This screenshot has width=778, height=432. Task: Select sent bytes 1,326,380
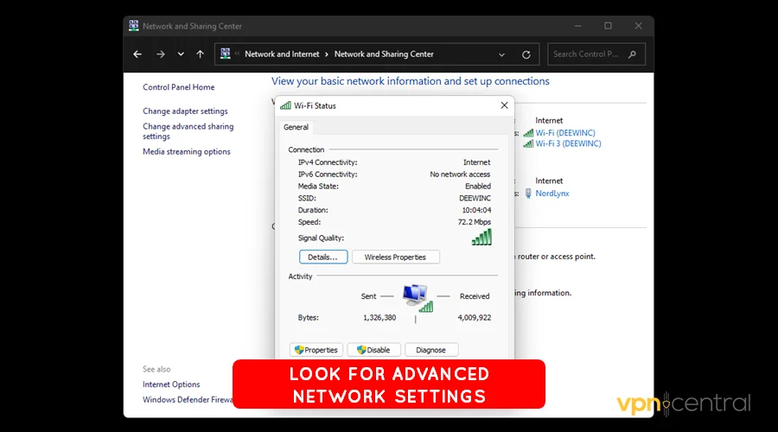pyautogui.click(x=379, y=318)
